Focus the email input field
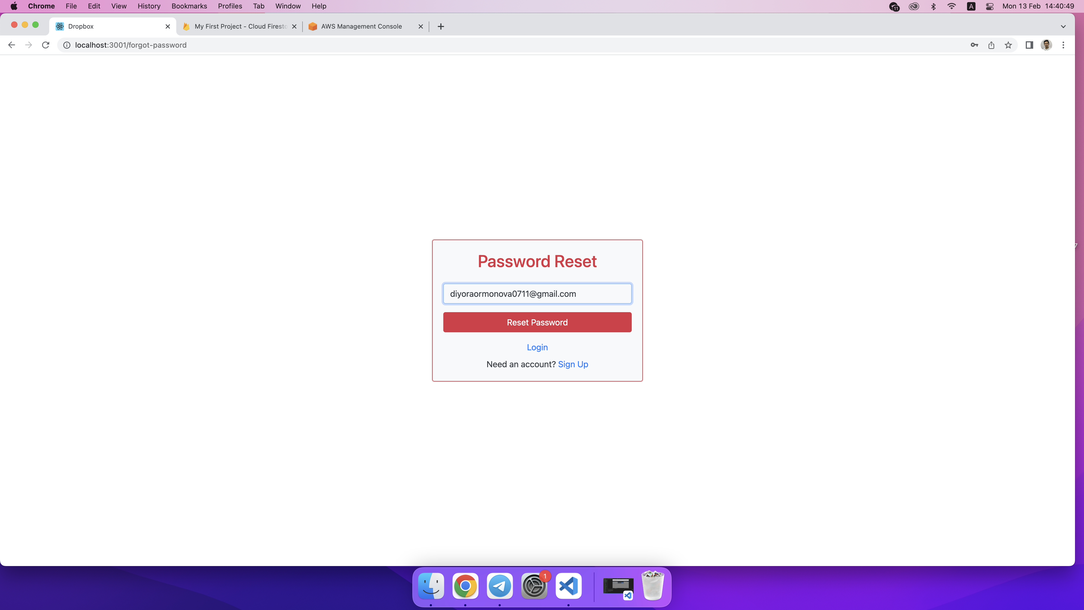Viewport: 1084px width, 610px height. pos(537,294)
